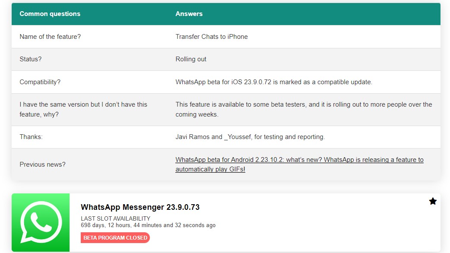Click the green WhatsApp logo

[x=41, y=222]
